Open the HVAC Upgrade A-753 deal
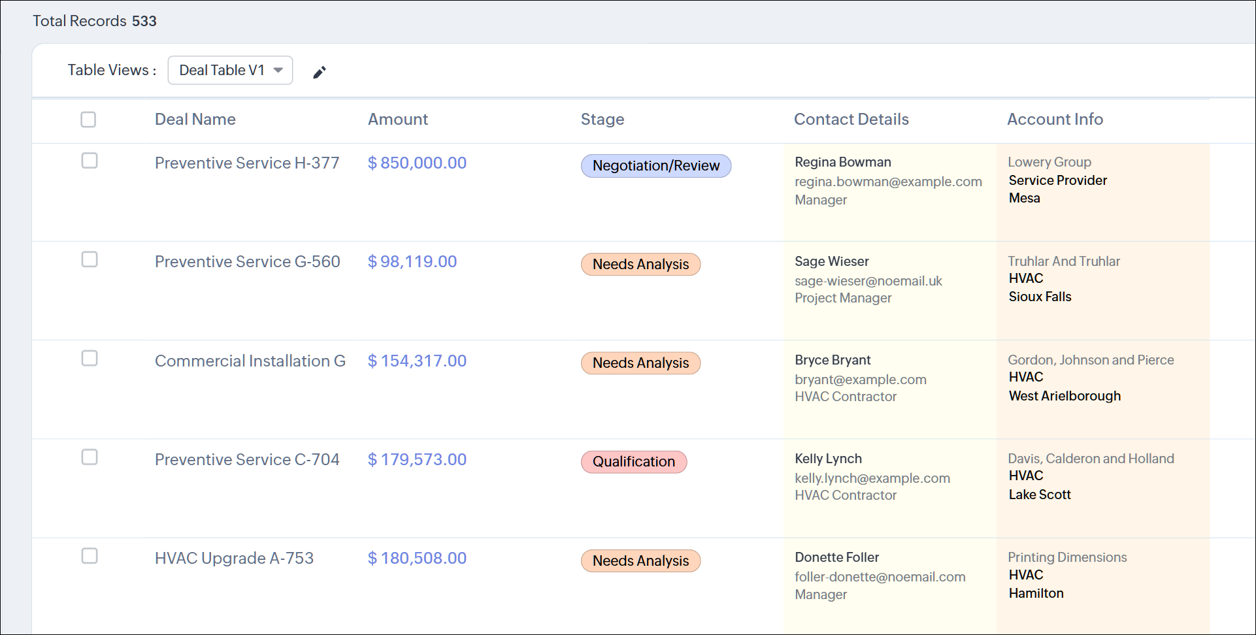This screenshot has width=1256, height=635. point(234,559)
